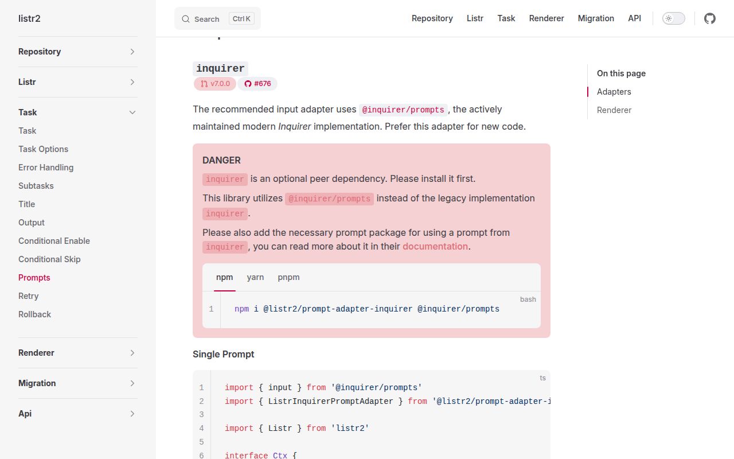Image resolution: width=734 pixels, height=459 pixels.
Task: Open Output page in sidebar
Action: (32, 223)
